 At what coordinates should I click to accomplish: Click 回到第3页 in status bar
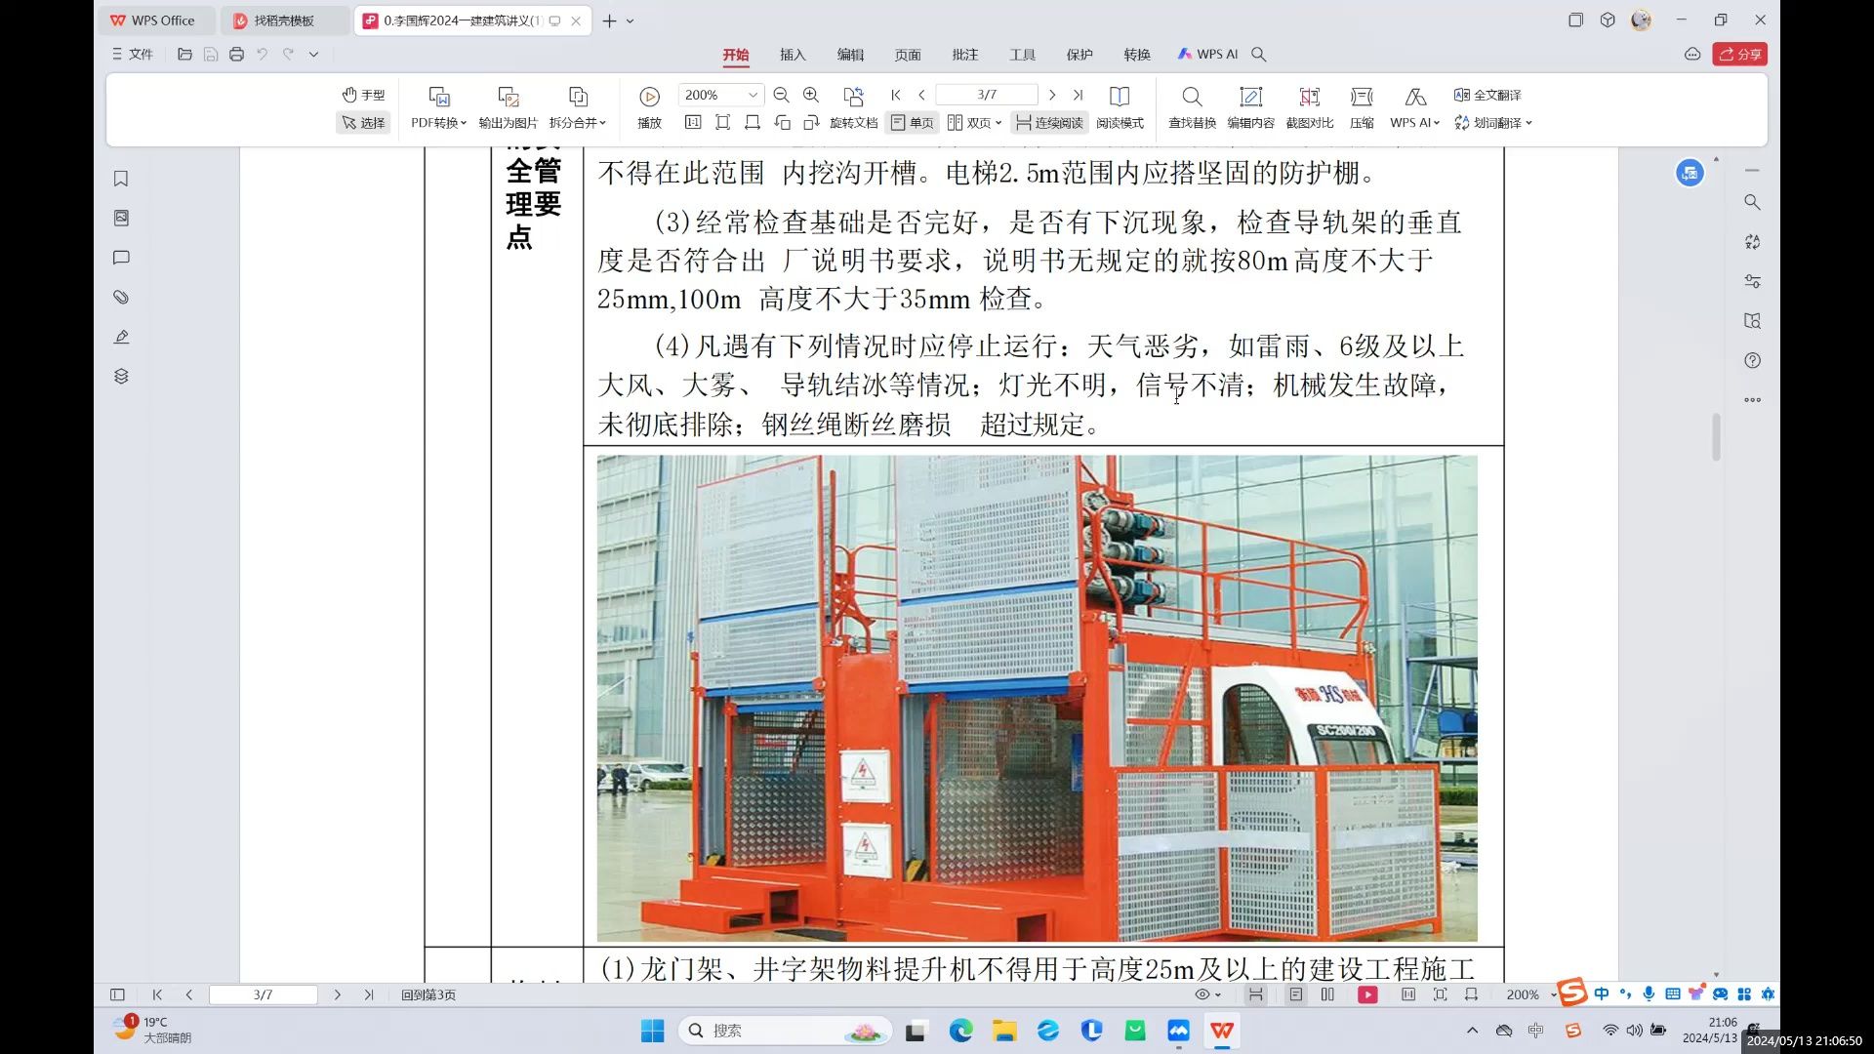click(428, 994)
